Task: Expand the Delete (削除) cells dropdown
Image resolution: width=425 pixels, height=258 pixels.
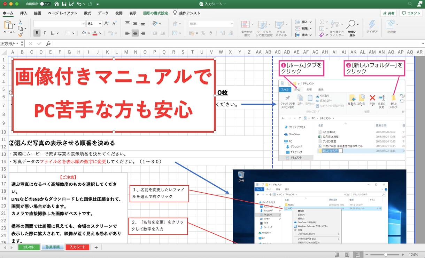Action: (310, 29)
